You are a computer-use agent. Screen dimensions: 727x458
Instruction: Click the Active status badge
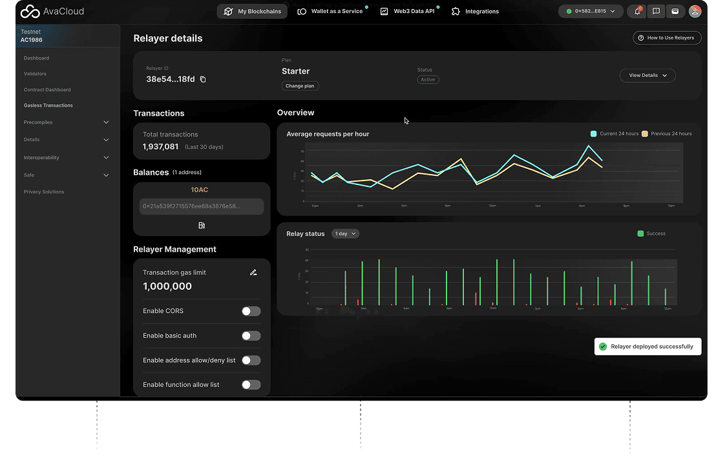pos(428,80)
